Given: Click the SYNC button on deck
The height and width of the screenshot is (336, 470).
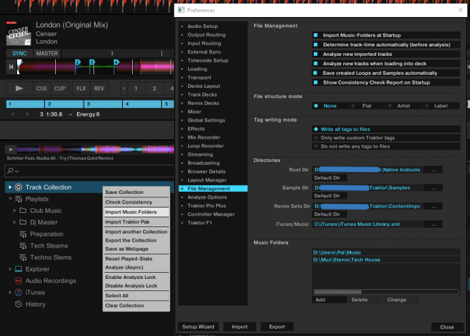Looking at the screenshot, I should 19,54.
